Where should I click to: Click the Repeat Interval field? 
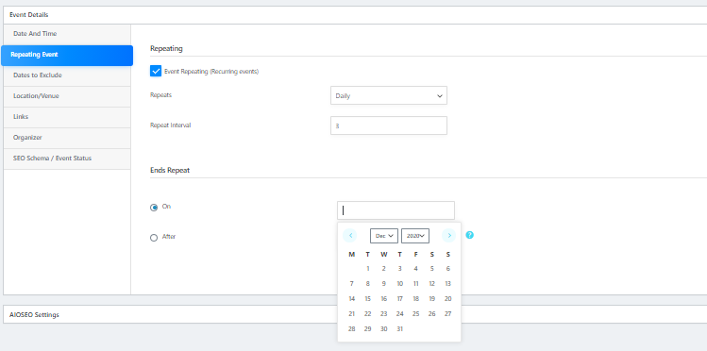(x=389, y=125)
